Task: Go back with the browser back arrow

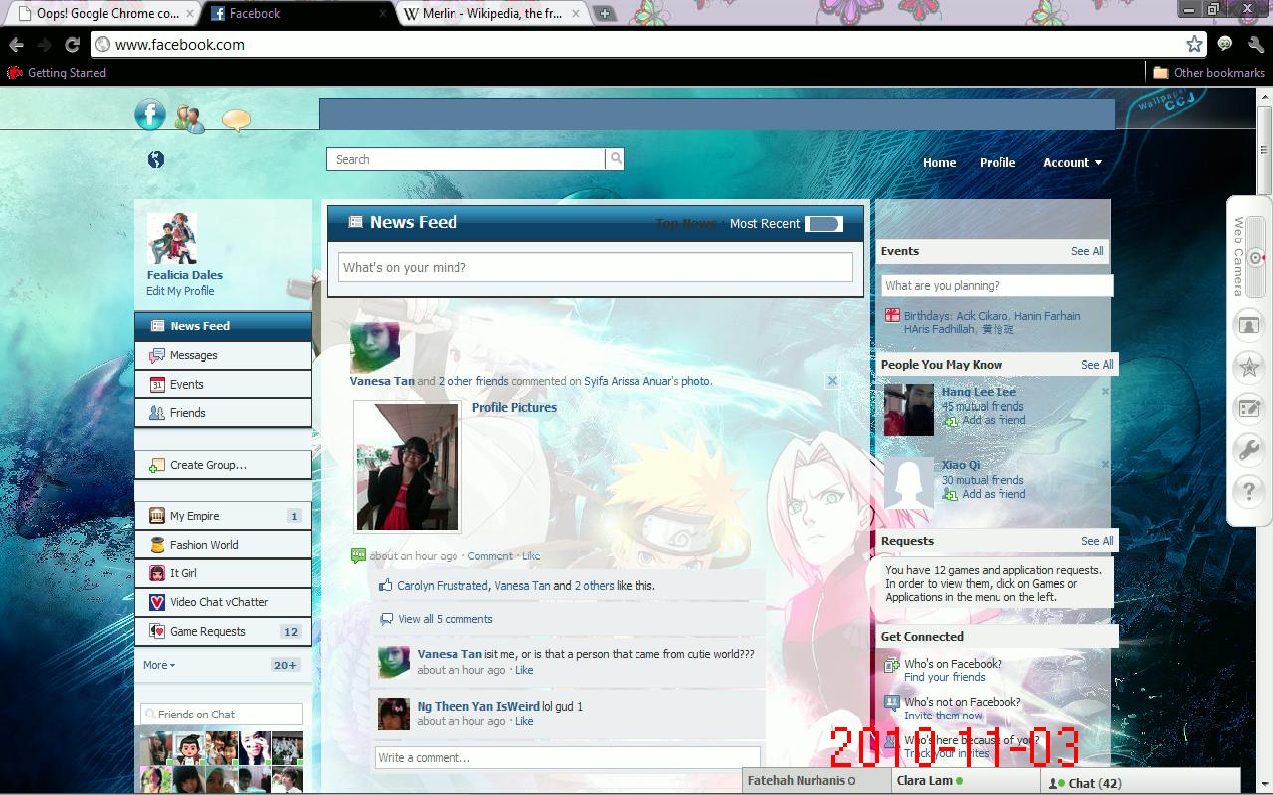Action: click(x=16, y=45)
